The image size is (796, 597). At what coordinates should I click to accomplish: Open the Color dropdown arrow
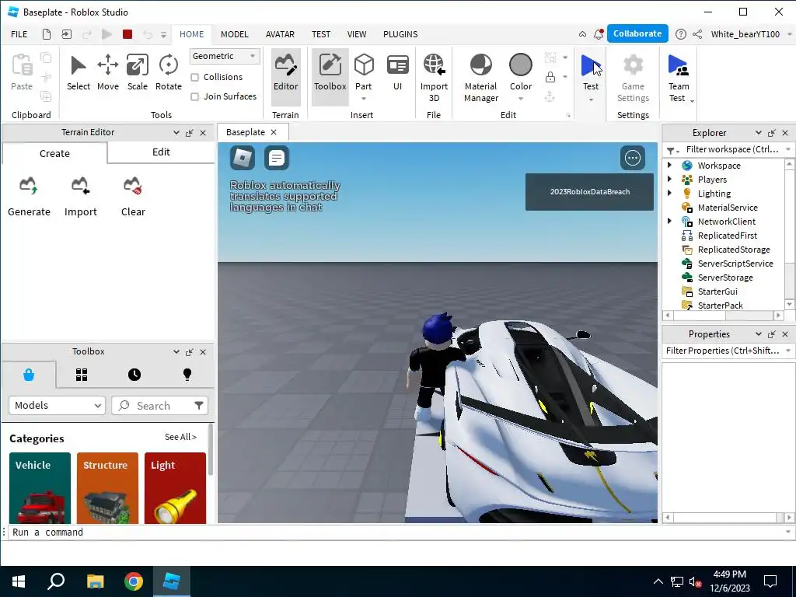520,99
